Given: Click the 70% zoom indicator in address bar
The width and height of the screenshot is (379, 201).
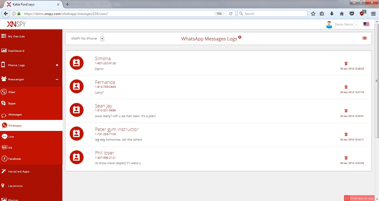Looking at the screenshot, I should 219,14.
